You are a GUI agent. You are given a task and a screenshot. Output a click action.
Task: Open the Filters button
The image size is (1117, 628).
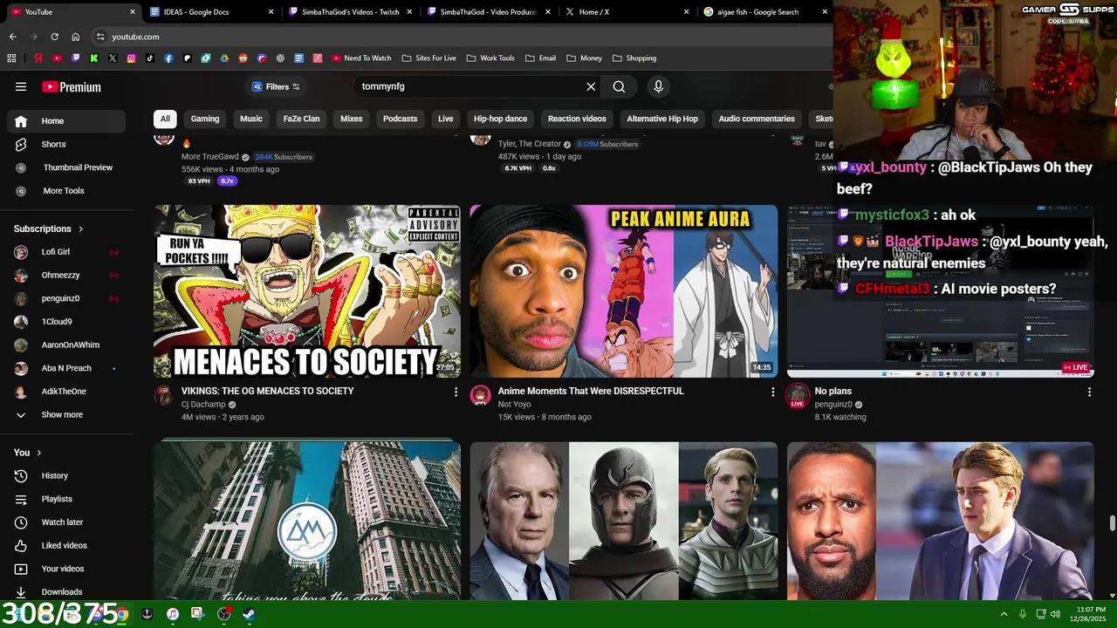[276, 86]
